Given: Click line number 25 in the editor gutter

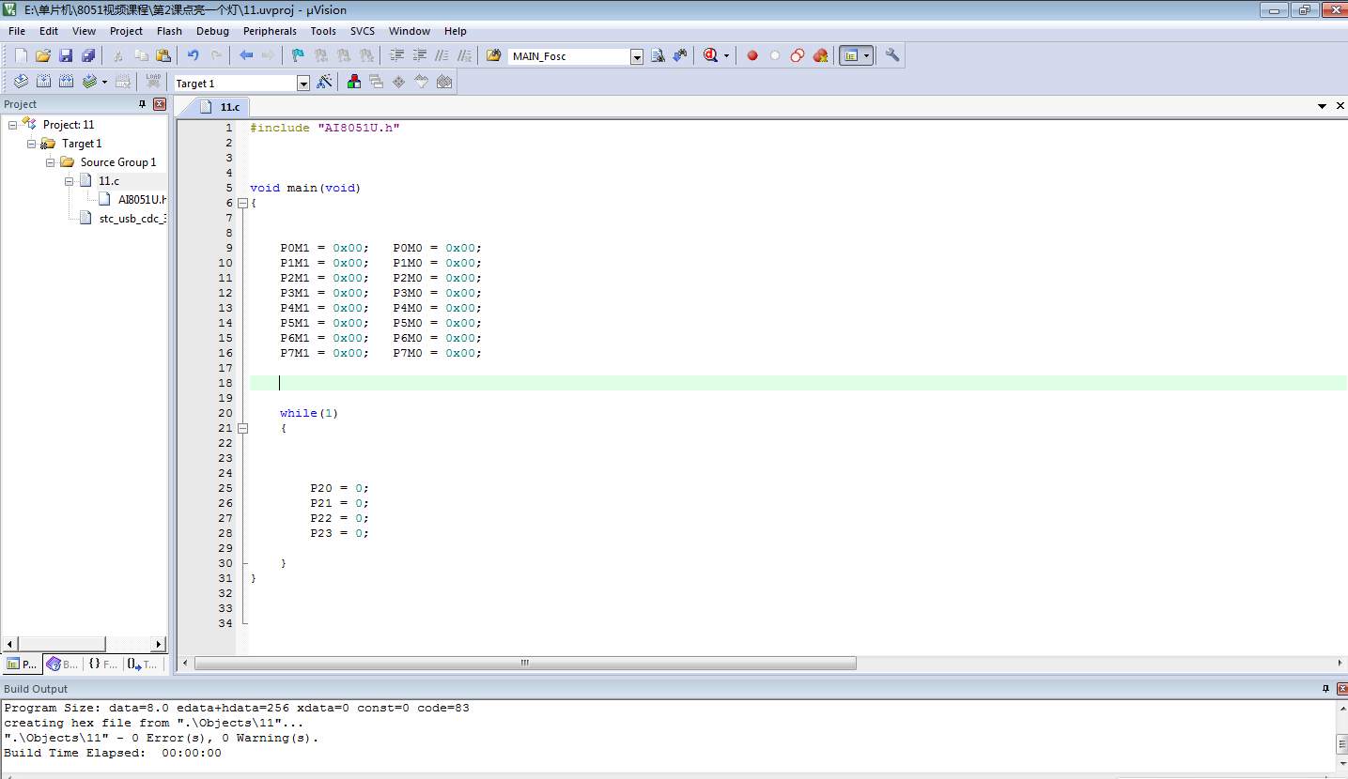Looking at the screenshot, I should click(225, 488).
